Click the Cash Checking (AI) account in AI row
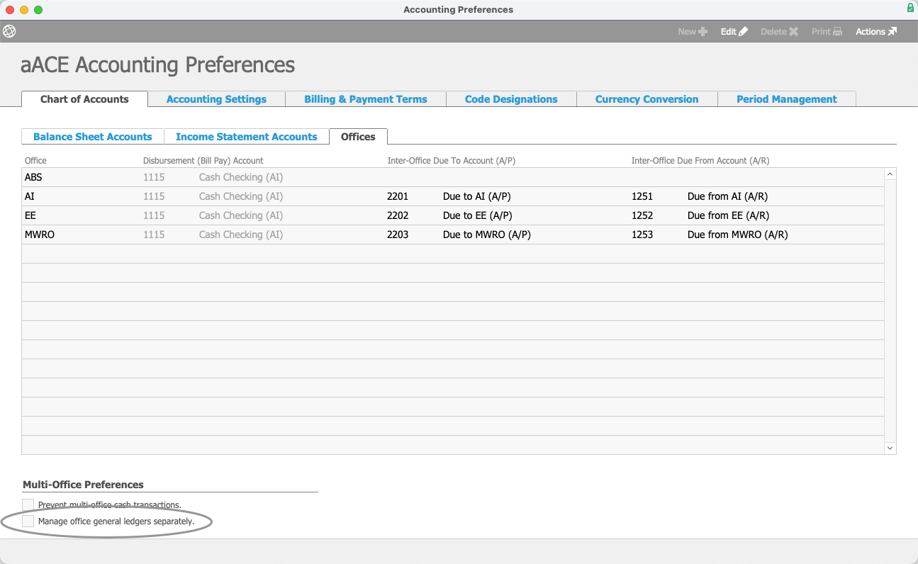This screenshot has height=564, width=918. (241, 196)
